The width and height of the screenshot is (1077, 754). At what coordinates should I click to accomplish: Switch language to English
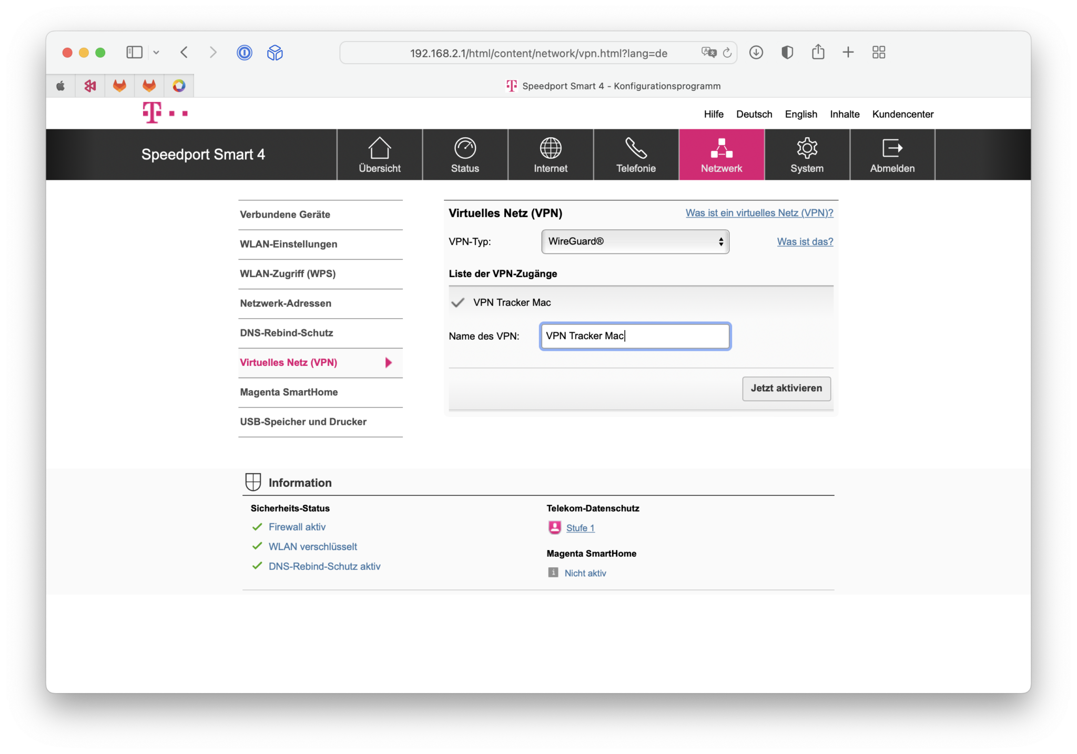(801, 114)
